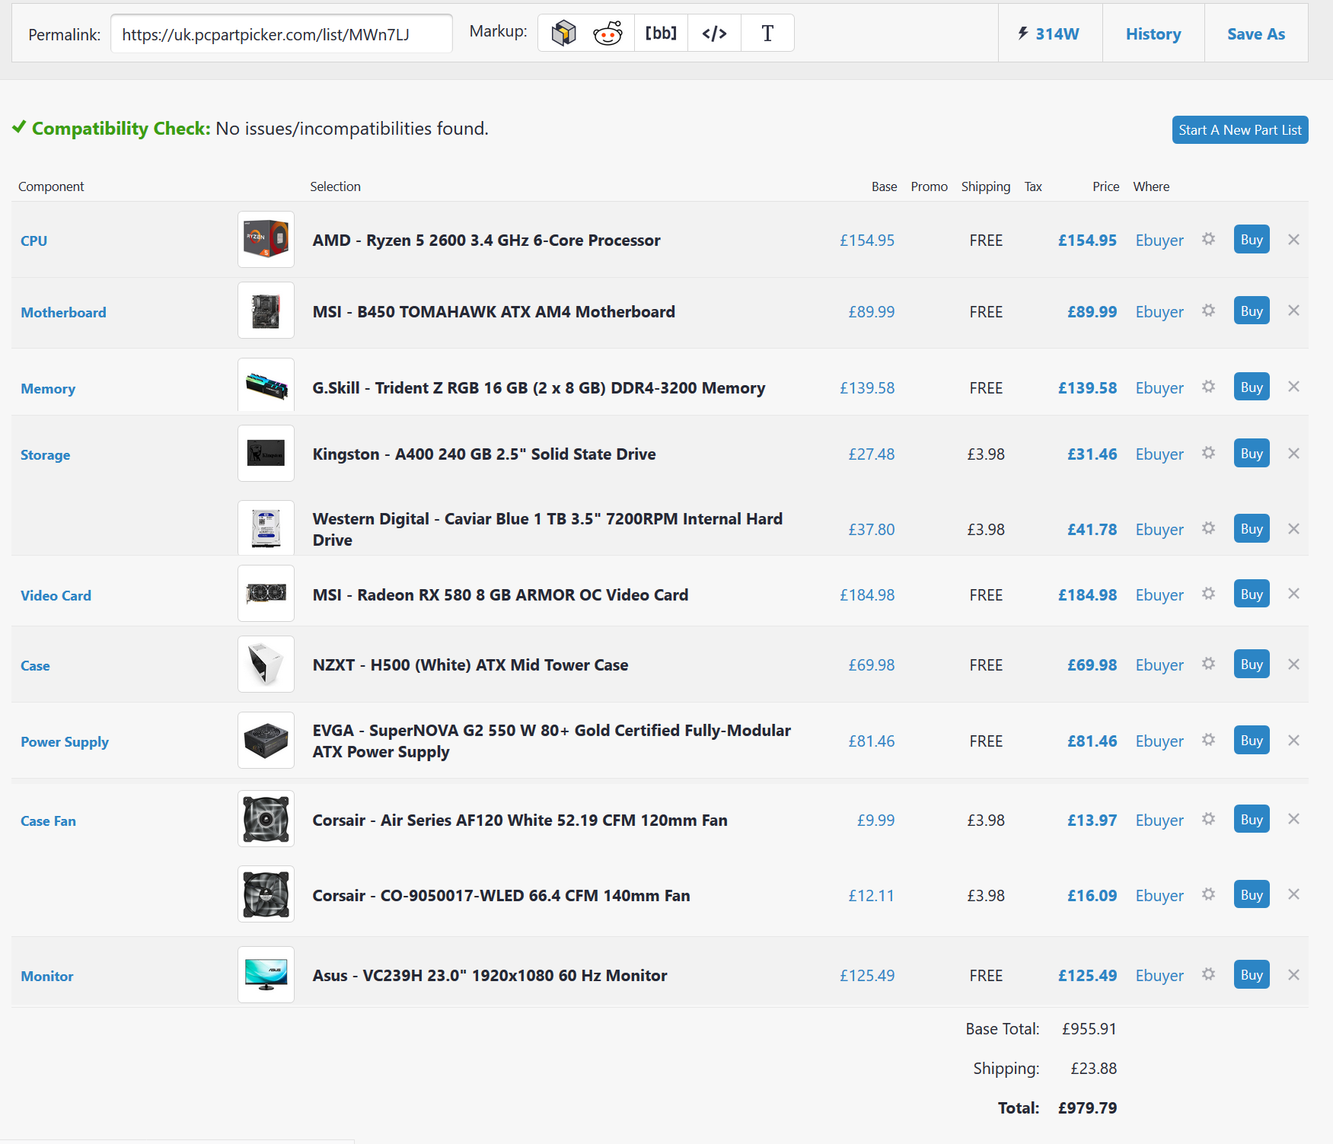This screenshot has height=1144, width=1333.
Task: Open settings gear for Ryzen 5 2600
Action: coord(1208,239)
